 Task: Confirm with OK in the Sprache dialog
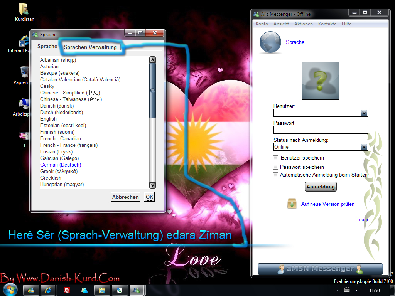coord(149,197)
